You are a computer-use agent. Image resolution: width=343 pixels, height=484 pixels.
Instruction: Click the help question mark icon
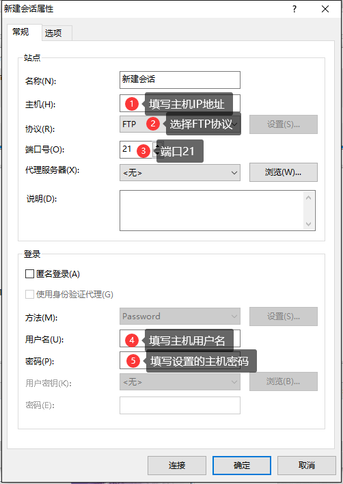click(294, 9)
